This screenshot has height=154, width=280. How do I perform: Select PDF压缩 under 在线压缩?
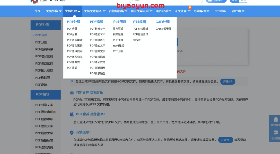[118, 40]
